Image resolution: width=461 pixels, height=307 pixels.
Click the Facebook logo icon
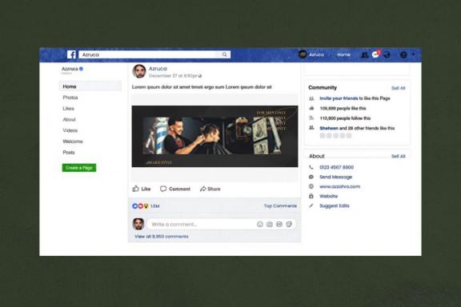tap(71, 54)
